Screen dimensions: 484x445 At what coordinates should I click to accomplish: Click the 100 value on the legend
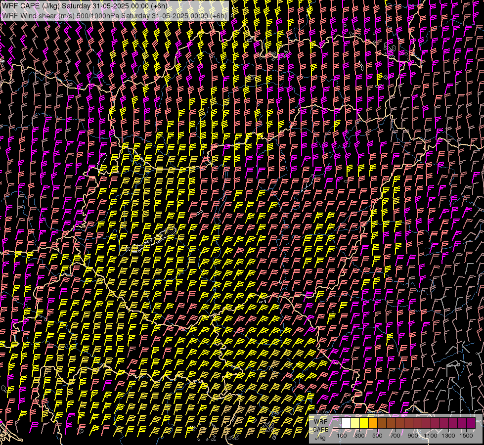pyautogui.click(x=342, y=436)
